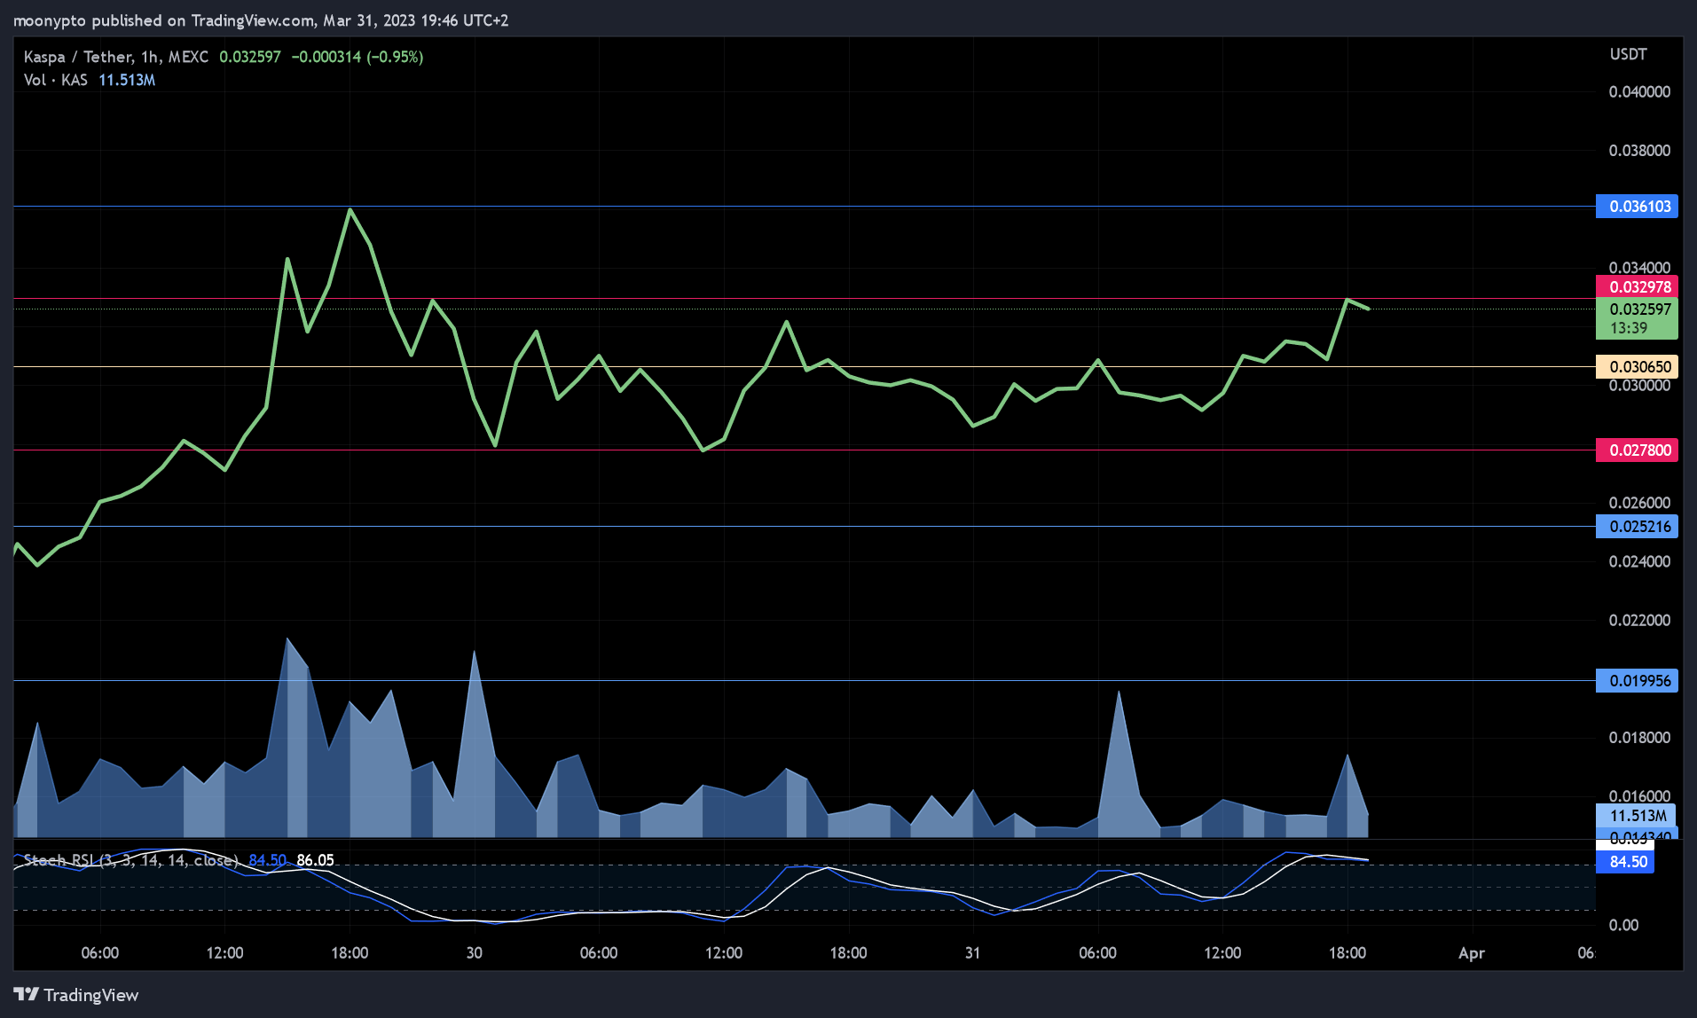Click the 31 date label on time axis

973,952
